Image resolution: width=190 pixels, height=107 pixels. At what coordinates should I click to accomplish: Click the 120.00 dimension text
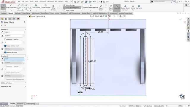[x=93, y=62]
